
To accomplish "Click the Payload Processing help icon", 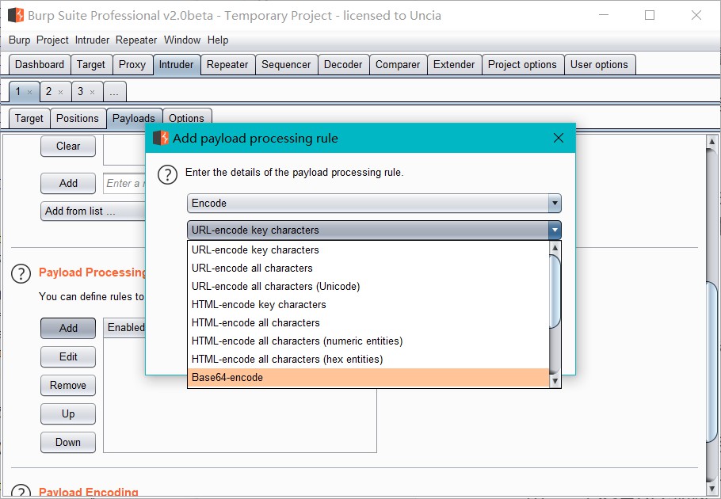I will tap(21, 273).
